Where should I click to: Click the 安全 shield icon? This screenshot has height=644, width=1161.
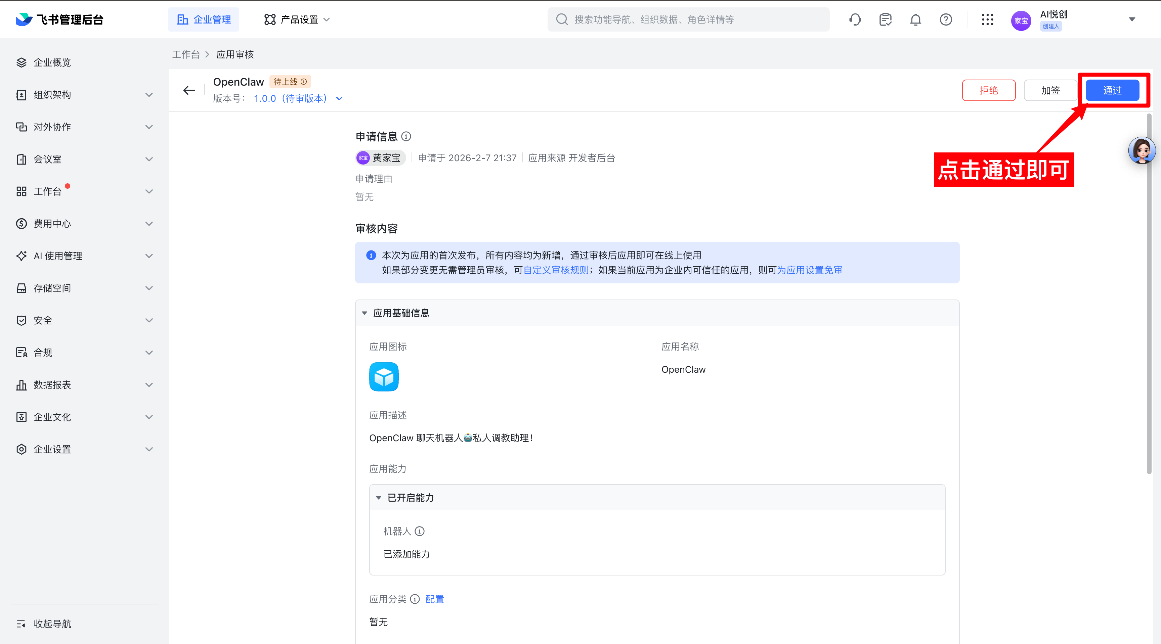[x=21, y=320]
